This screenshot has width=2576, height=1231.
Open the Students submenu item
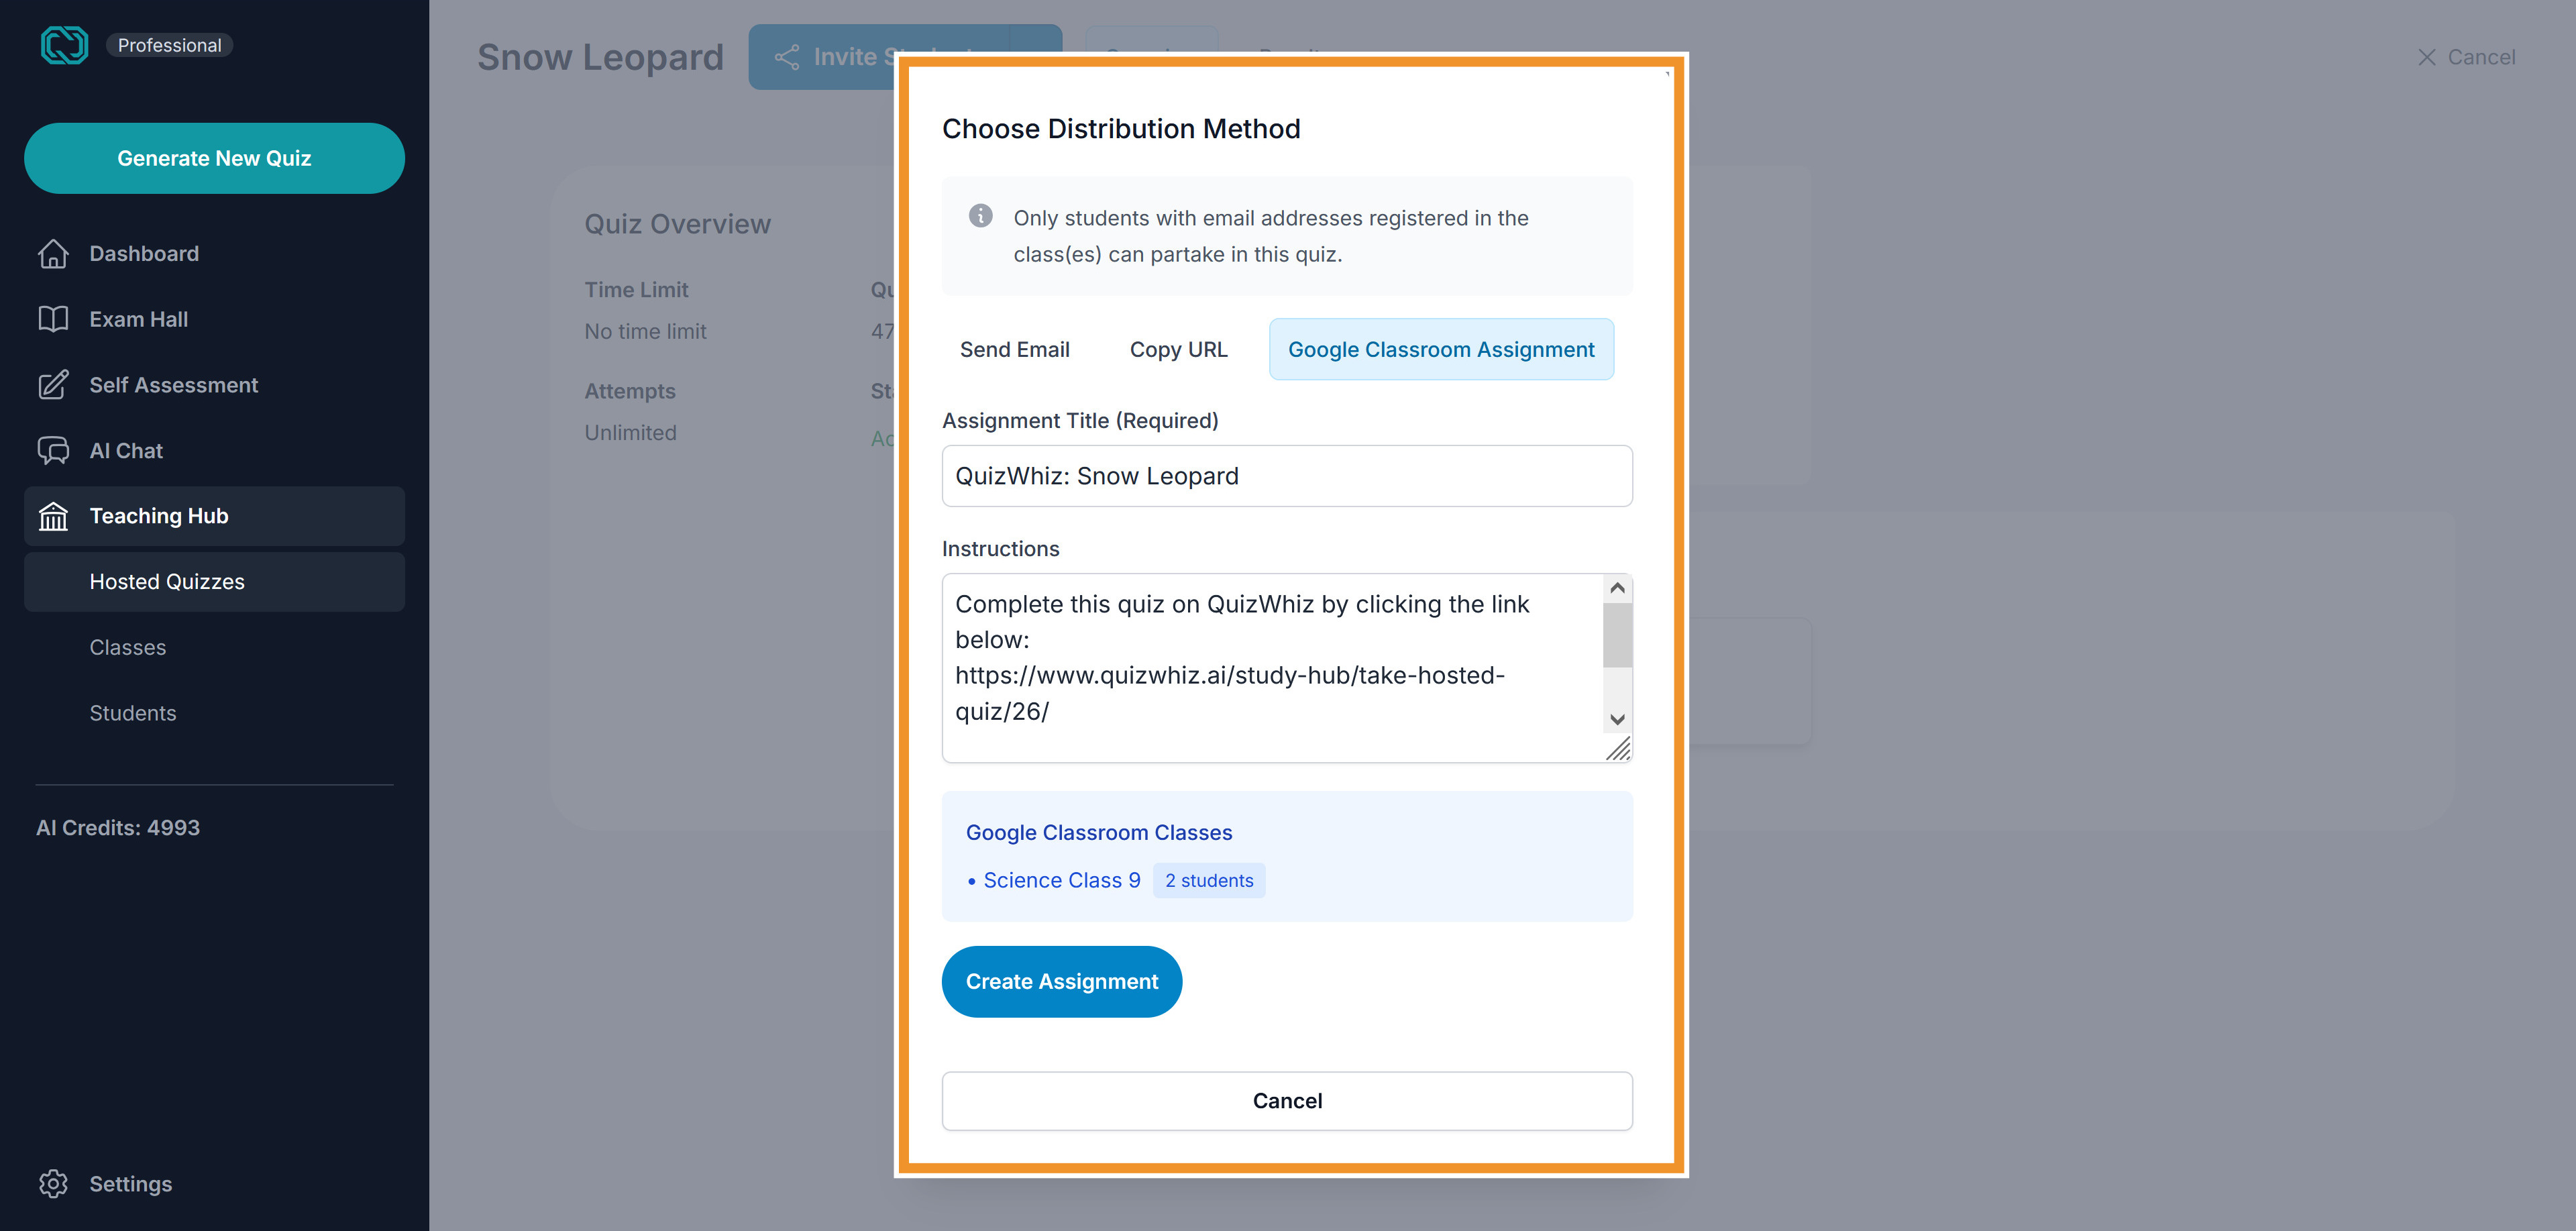[214, 713]
